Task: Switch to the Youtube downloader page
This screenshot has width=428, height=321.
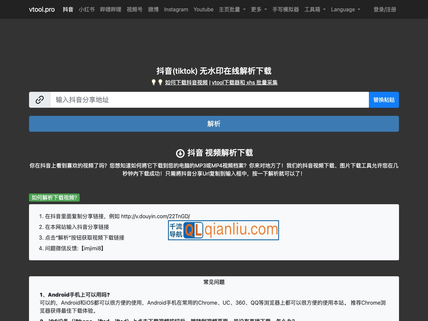Action: [203, 9]
